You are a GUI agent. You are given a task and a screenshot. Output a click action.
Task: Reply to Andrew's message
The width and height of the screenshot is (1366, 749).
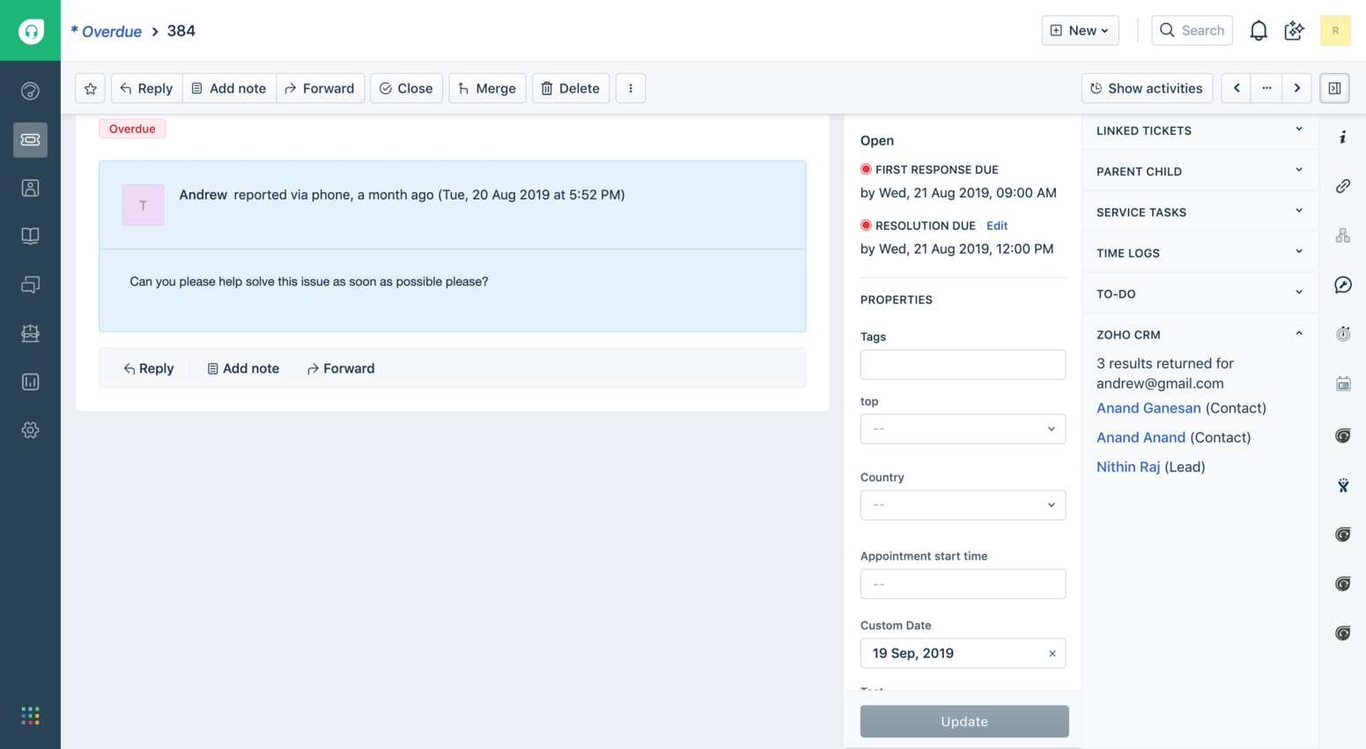tap(148, 368)
